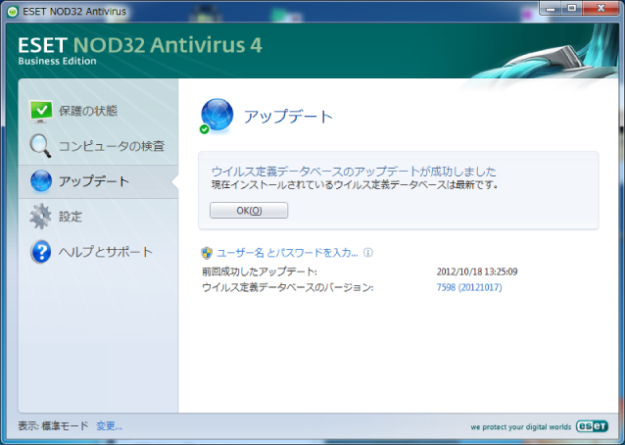The width and height of the screenshot is (625, 445).
Task: Open ヘルプとサポート section
Action: 105,252
